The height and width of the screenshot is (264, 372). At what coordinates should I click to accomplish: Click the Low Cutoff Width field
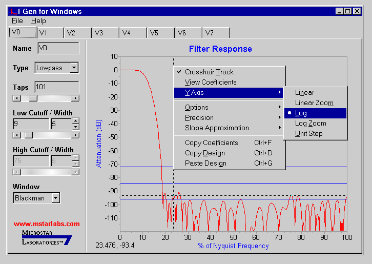click(61, 124)
